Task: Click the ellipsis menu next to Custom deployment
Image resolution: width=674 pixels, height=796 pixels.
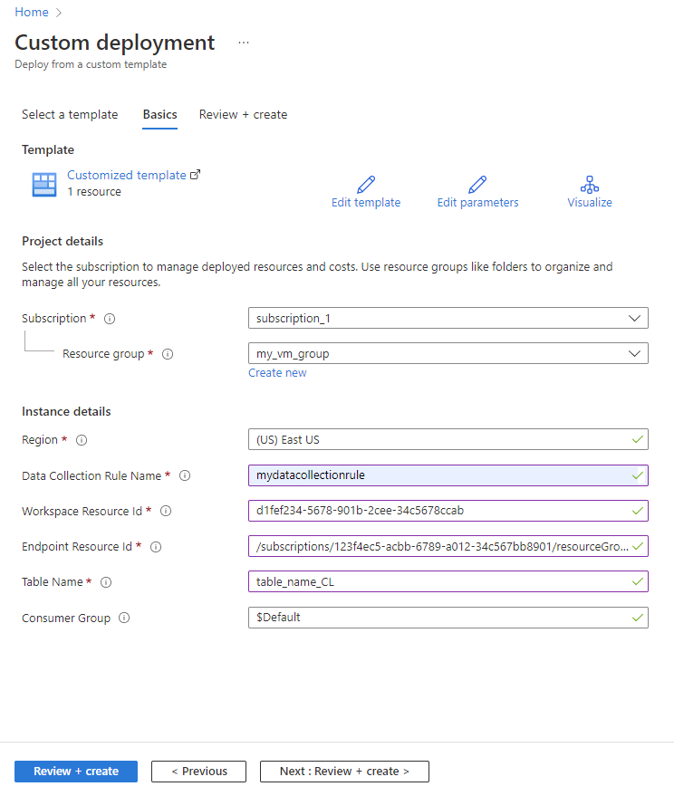Action: (x=244, y=43)
